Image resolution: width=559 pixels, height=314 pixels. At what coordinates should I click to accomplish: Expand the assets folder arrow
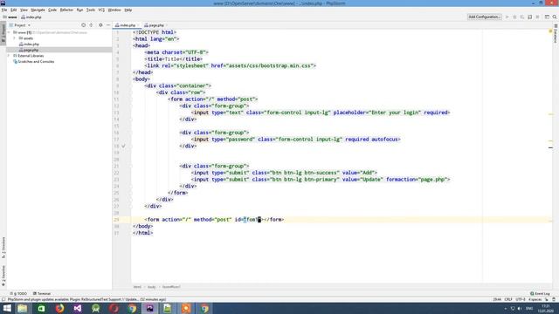(x=15, y=38)
